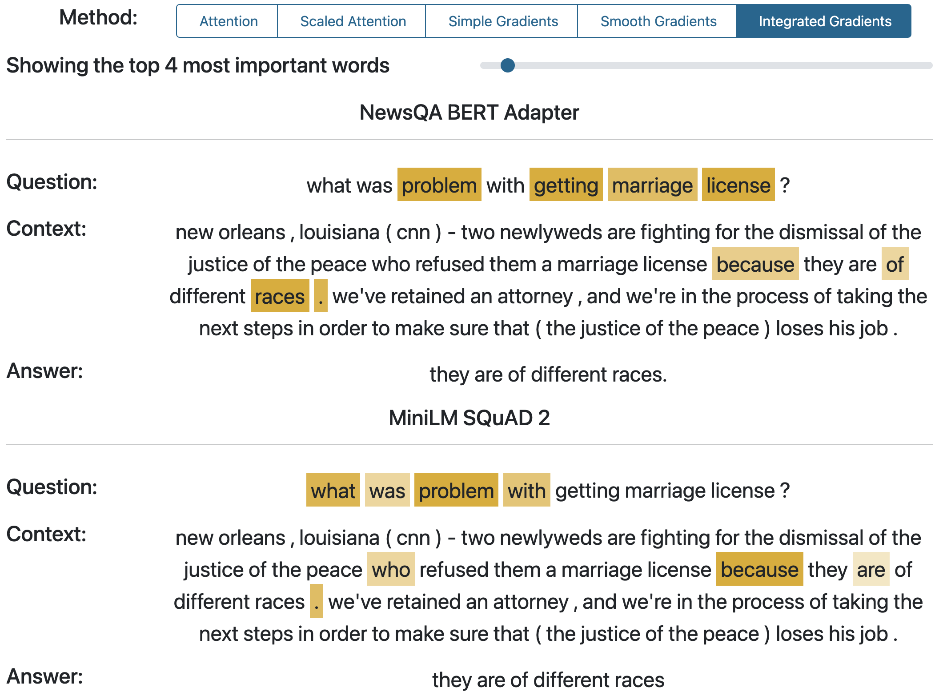Click highlighted word "races" in first context
939x692 pixels.
[280, 296]
